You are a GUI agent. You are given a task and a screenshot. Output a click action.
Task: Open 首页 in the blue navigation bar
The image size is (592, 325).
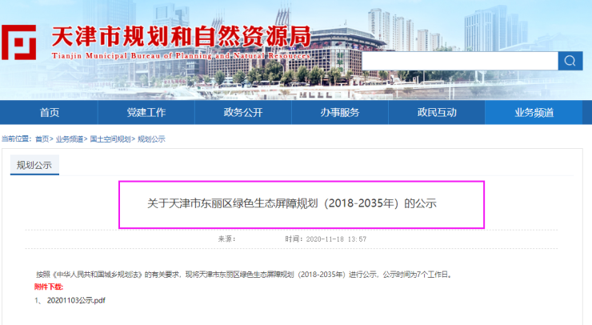point(50,113)
